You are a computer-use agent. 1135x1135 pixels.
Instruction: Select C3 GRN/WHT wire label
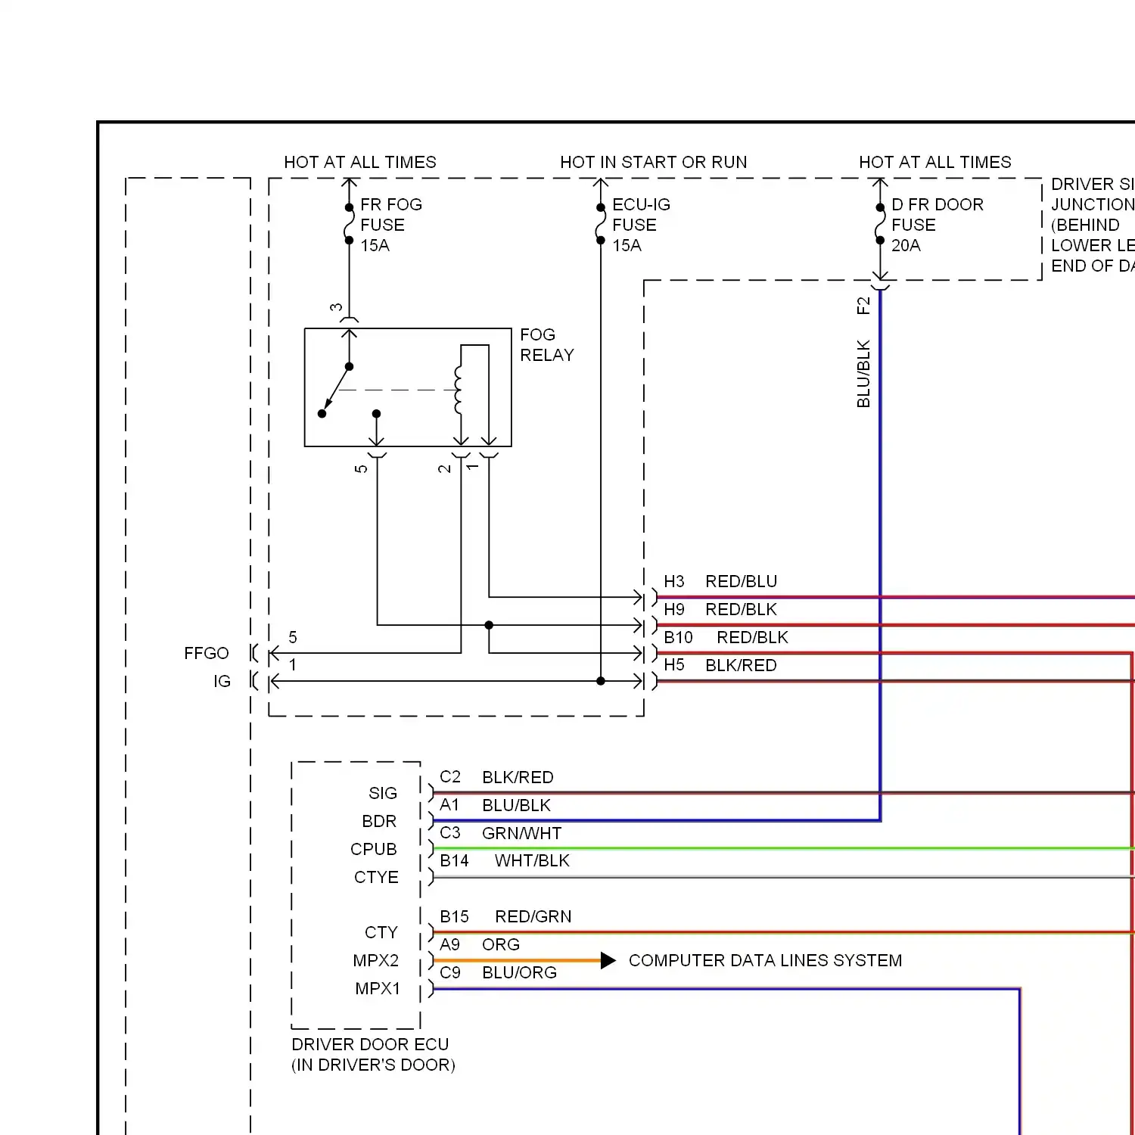(501, 833)
